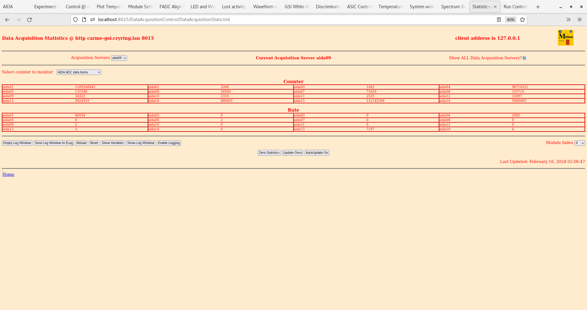Click the Show Log Window button
Image resolution: width=587 pixels, height=310 pixels.
pyautogui.click(x=141, y=143)
